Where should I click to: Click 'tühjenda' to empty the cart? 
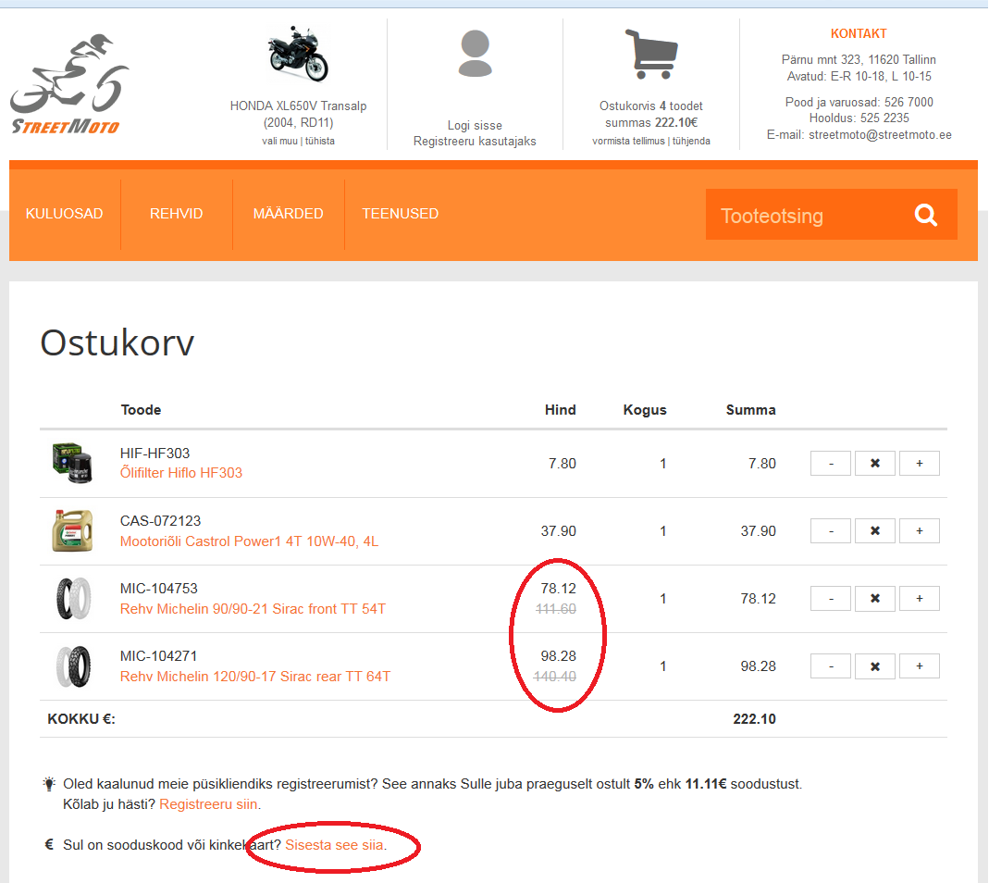(691, 142)
